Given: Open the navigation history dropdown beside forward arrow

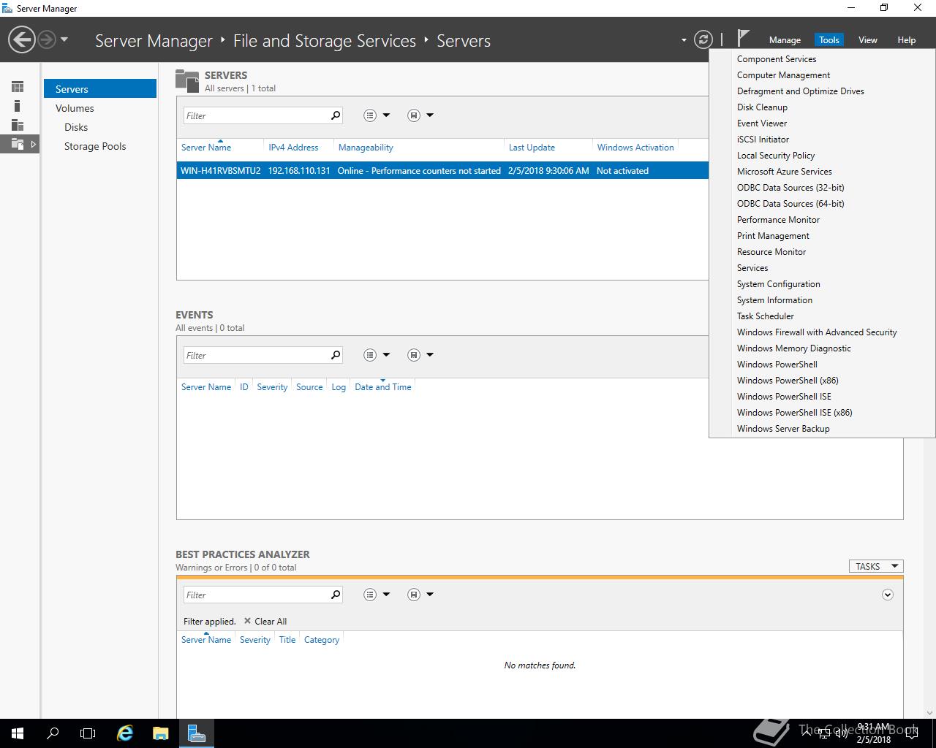Looking at the screenshot, I should tap(64, 39).
